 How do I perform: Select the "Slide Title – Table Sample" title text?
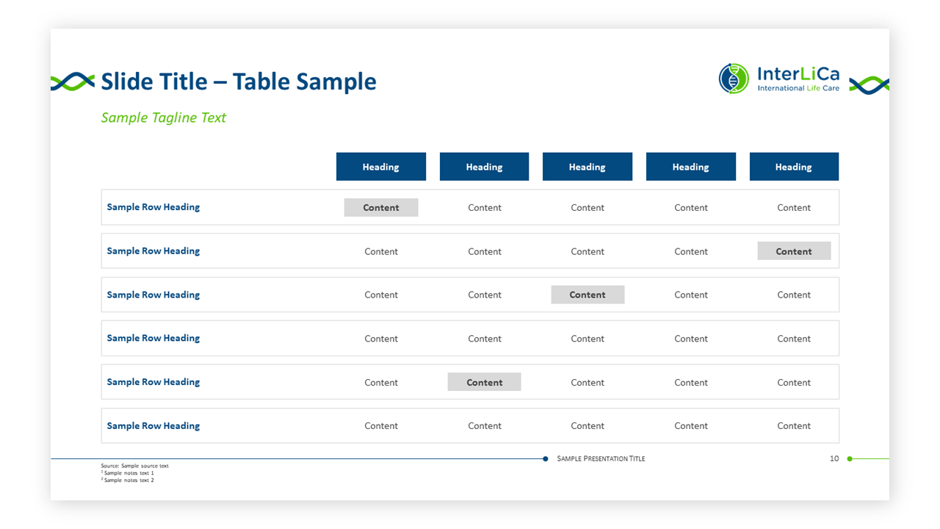pyautogui.click(x=239, y=82)
